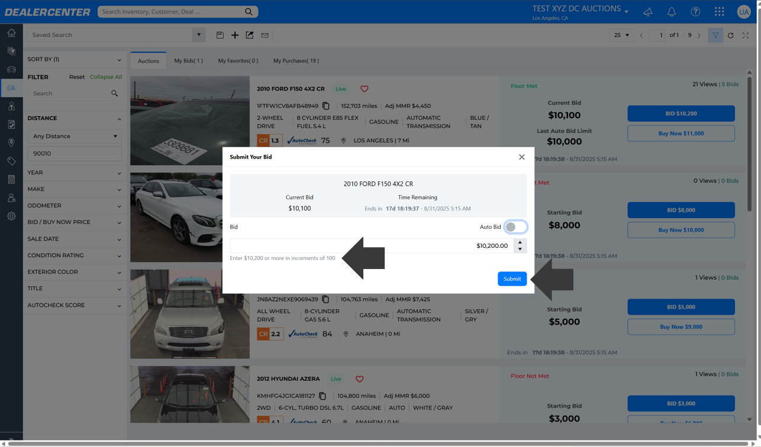The image size is (761, 447).
Task: Click the BID $10,200 button
Action: click(681, 114)
